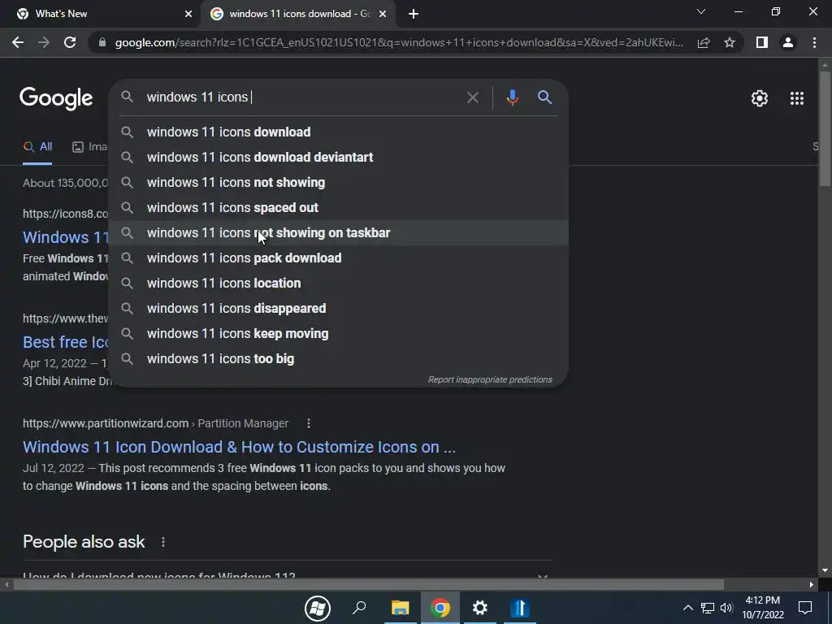Open the Windows 11 Icon Download & Customize link
Viewport: 832px width, 624px height.
coord(239,448)
